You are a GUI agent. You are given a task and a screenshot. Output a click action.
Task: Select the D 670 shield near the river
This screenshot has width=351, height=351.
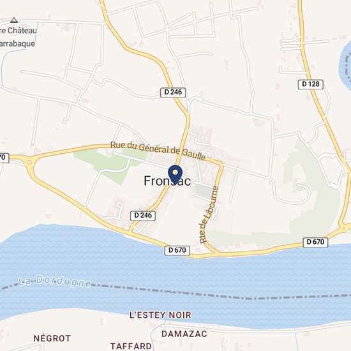177,250
